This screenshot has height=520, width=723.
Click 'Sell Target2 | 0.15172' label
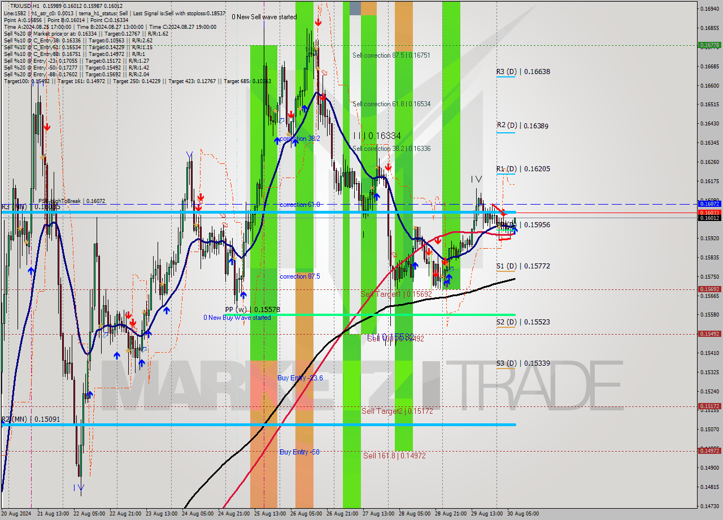(x=397, y=411)
